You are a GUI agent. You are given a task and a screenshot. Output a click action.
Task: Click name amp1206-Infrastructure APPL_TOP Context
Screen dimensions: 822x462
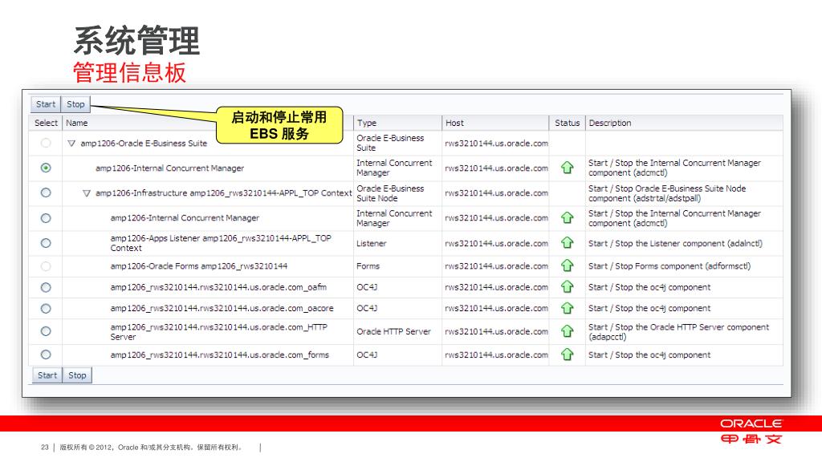[x=223, y=193]
